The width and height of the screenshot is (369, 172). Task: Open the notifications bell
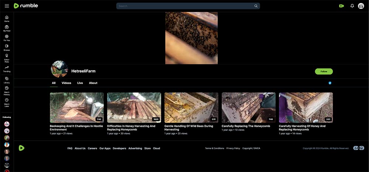352,6
